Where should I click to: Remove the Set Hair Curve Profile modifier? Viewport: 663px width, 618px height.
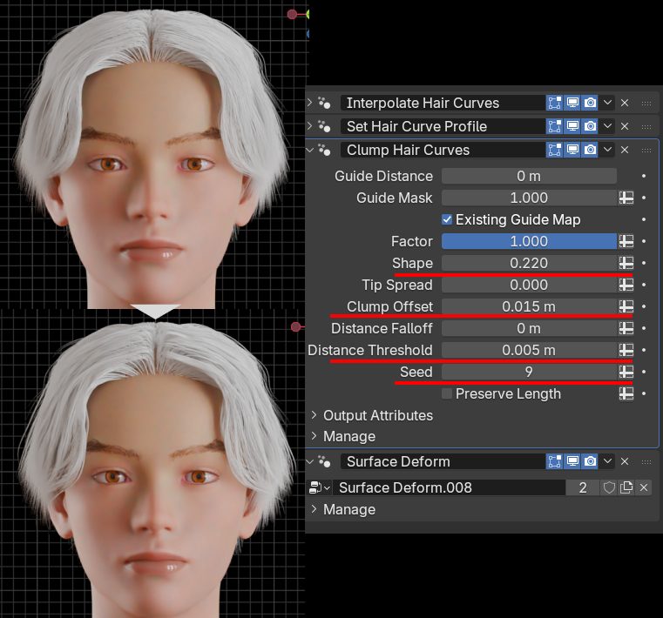pyautogui.click(x=625, y=126)
